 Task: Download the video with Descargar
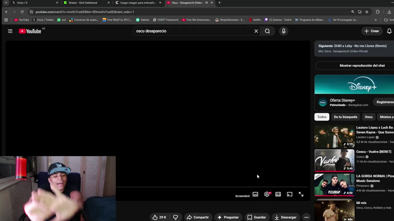(x=285, y=217)
